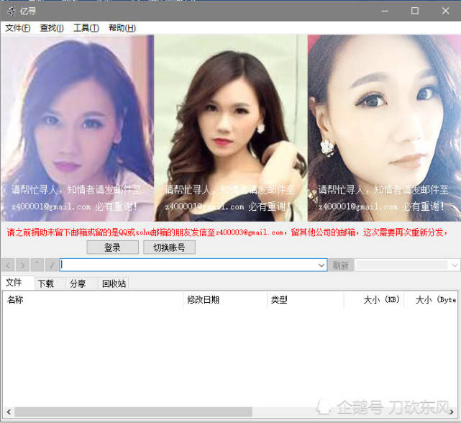Sort by the 大小 (KB) column header
461x423 pixels.
tap(374, 300)
